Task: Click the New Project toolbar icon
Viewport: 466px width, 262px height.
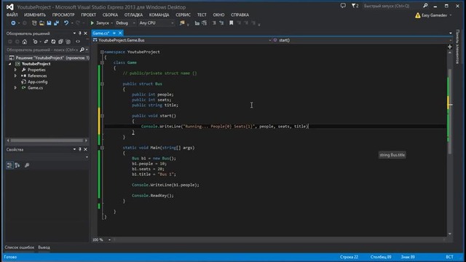Action: [x=34, y=23]
